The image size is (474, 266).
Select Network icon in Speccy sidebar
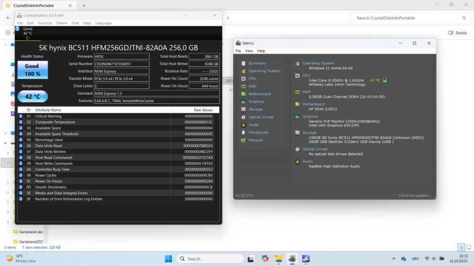click(x=243, y=140)
